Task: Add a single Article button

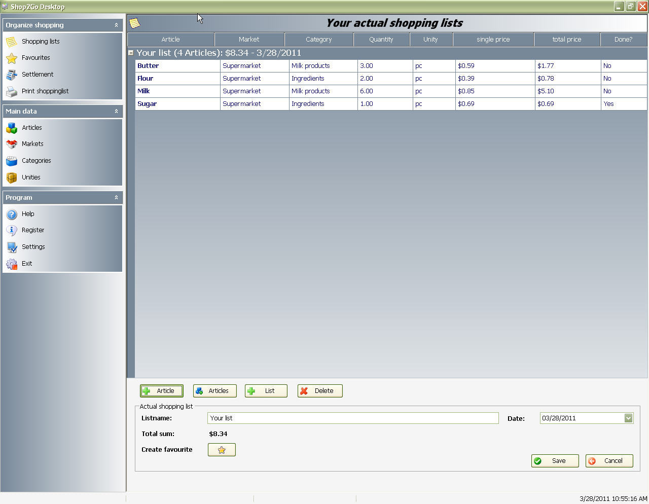Action: click(162, 391)
